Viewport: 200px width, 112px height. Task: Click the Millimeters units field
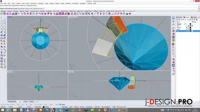pos(38,107)
